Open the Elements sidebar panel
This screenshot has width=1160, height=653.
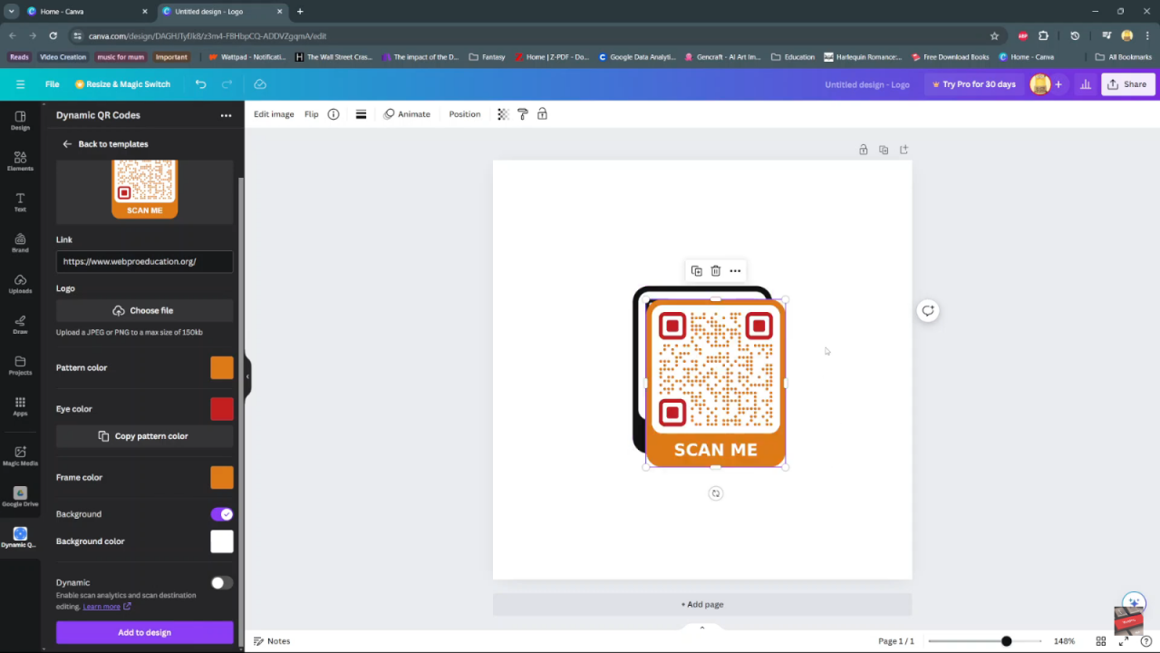(x=20, y=161)
